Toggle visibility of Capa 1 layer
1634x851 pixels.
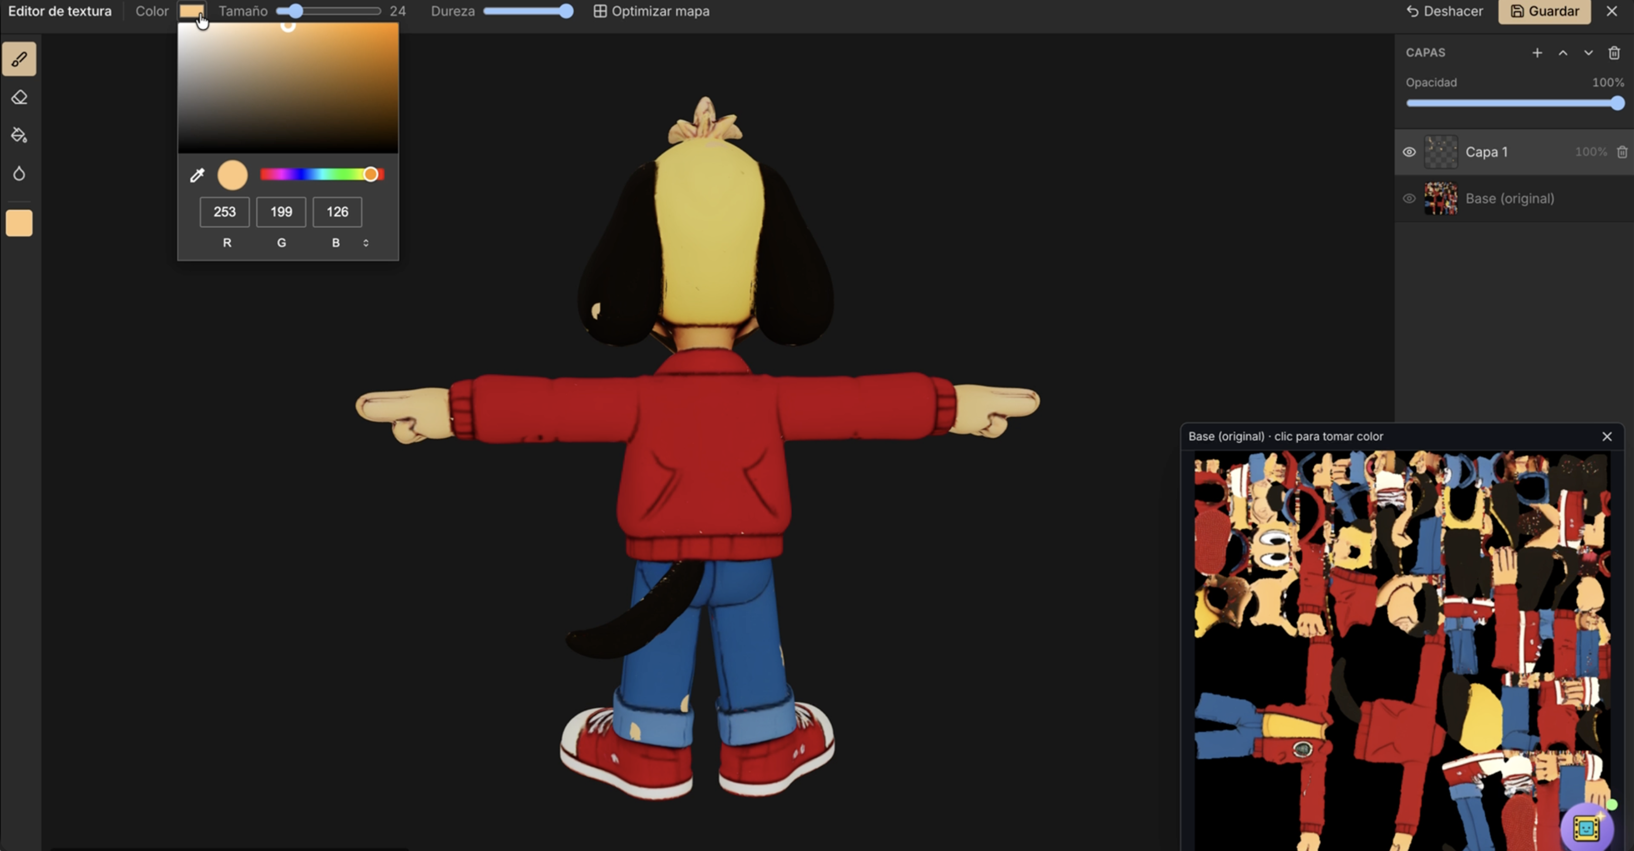click(1409, 152)
